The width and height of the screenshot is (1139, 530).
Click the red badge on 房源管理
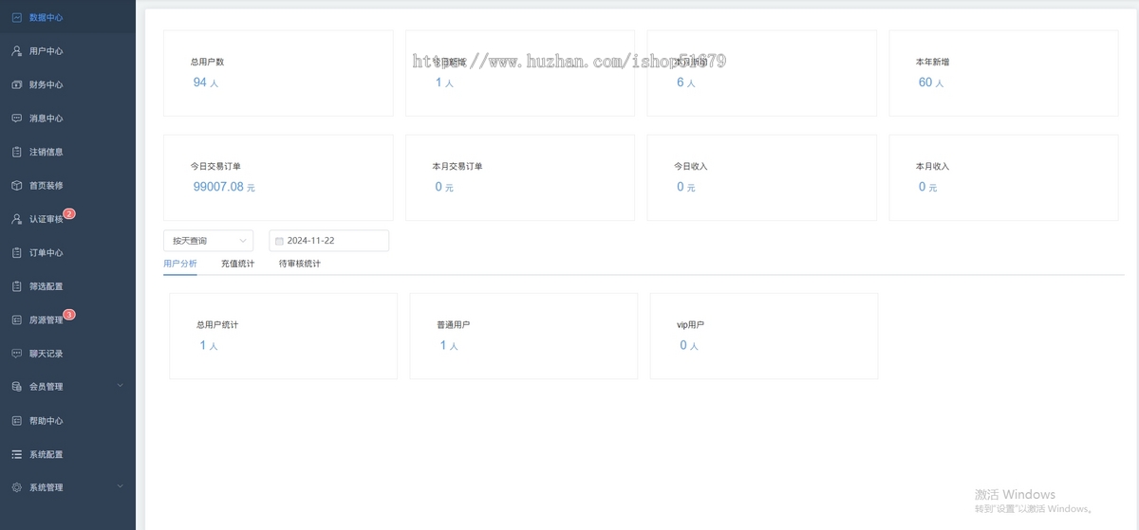(69, 315)
